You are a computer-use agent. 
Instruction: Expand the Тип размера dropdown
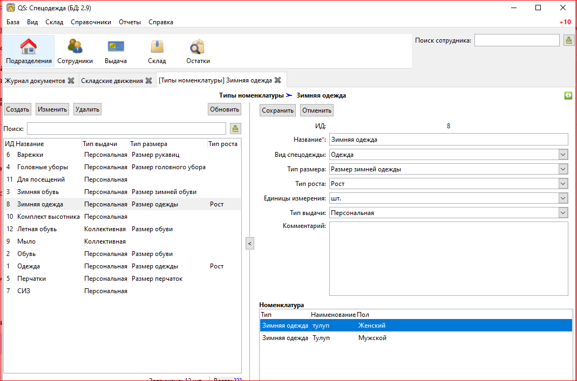(x=563, y=169)
